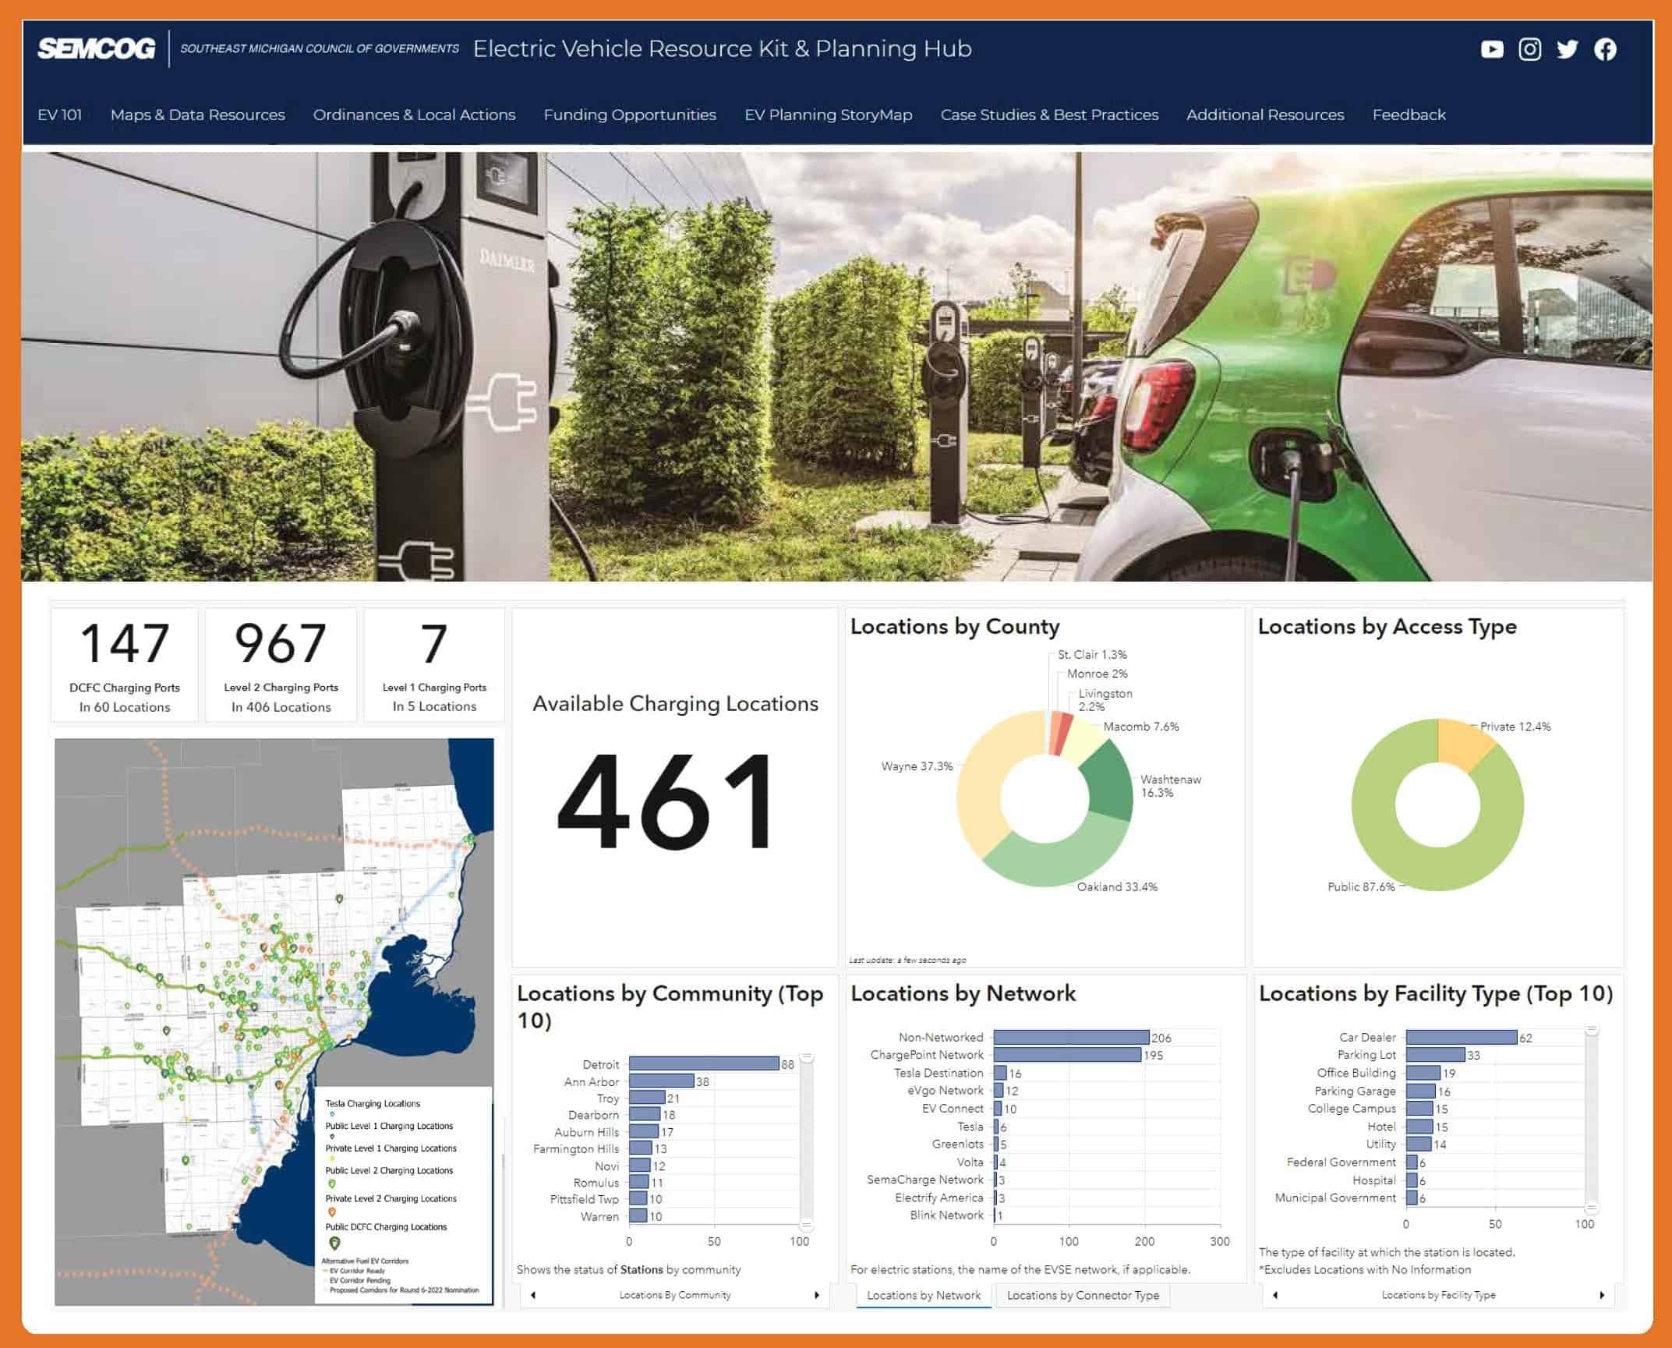
Task: Open SEMCOG Instagram icon
Action: [x=1529, y=50]
